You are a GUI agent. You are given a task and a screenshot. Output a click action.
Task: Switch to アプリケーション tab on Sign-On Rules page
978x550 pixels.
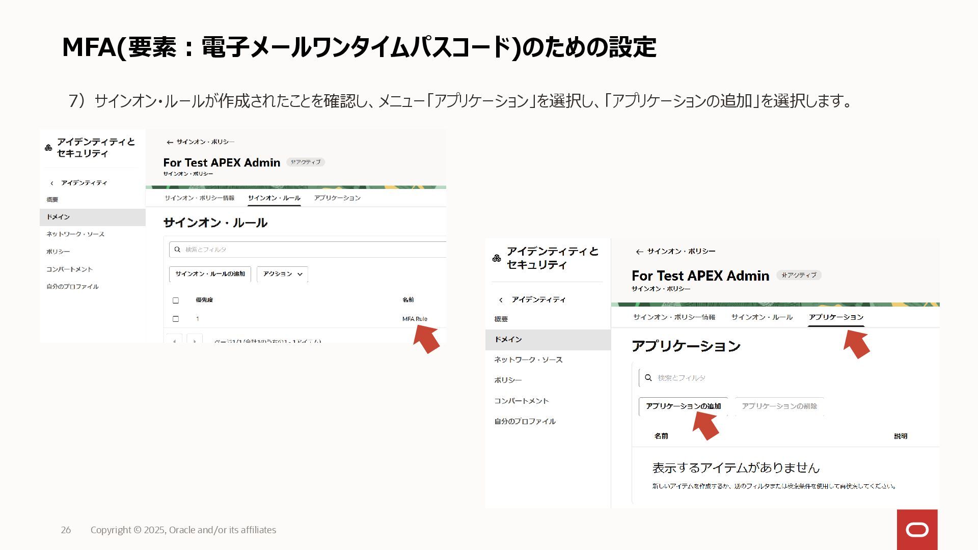coord(337,198)
